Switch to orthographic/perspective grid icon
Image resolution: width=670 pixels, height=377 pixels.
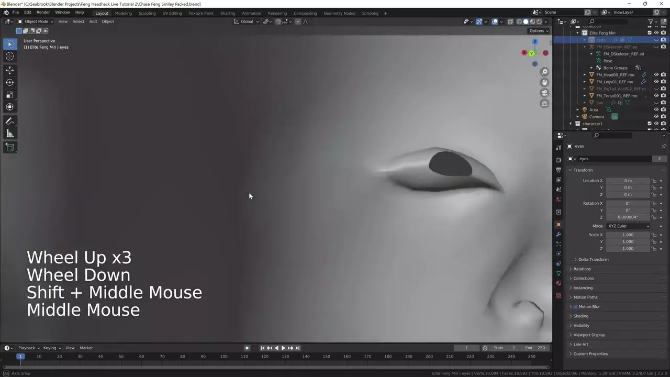click(x=544, y=104)
